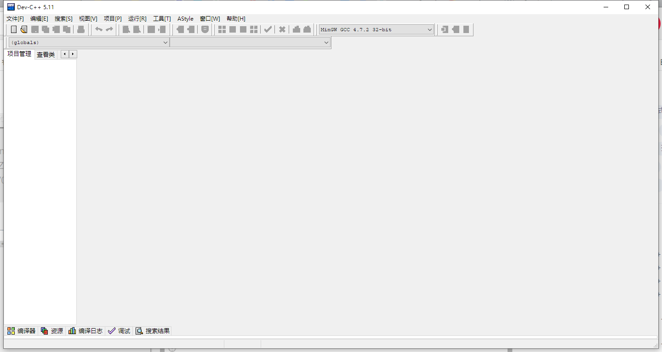Click the grayed-out Save All icon
This screenshot has width=662, height=352.
pos(46,29)
